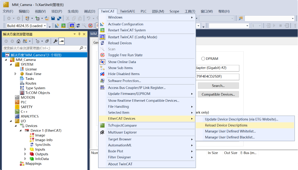Click Show Online Data icon
The height and width of the screenshot is (170, 298).
click(x=102, y=62)
